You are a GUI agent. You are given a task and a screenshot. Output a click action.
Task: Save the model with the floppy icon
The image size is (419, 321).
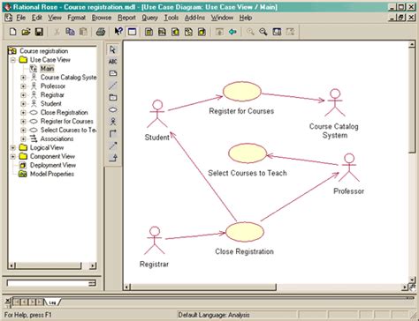tap(39, 32)
